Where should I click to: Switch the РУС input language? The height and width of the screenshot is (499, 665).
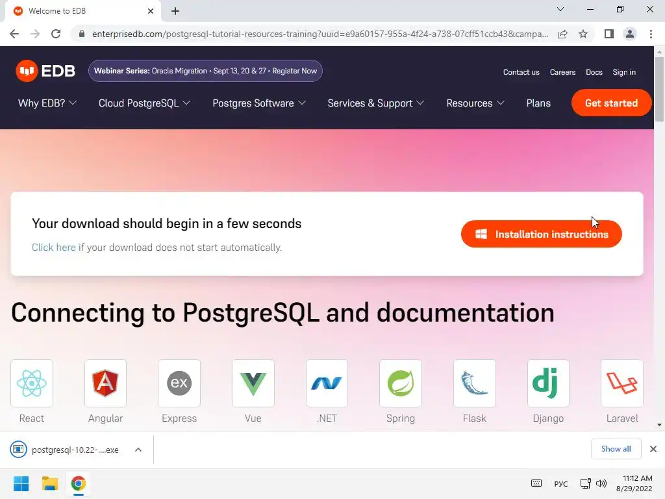(560, 483)
